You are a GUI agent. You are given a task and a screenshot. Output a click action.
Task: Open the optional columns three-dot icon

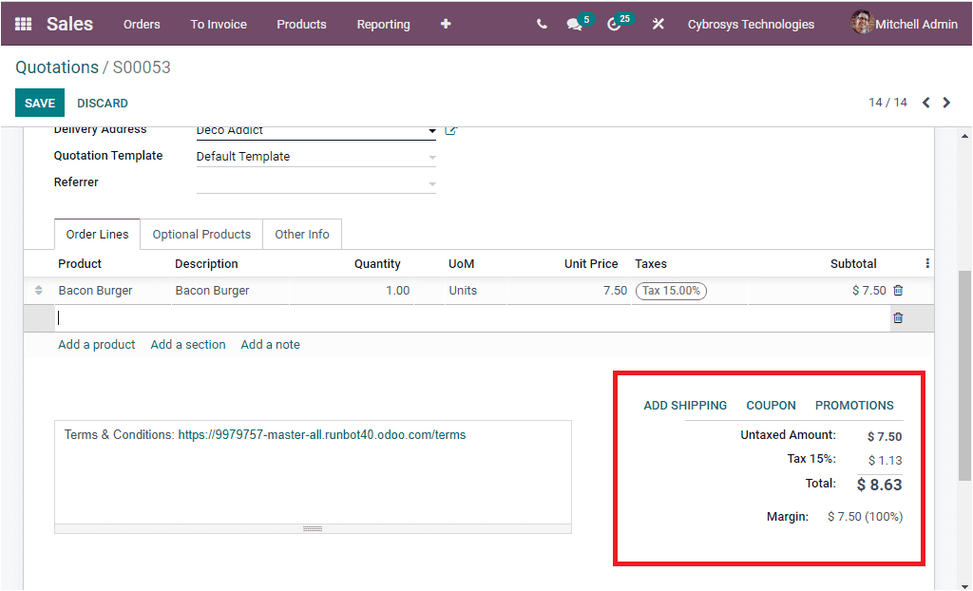coord(928,263)
